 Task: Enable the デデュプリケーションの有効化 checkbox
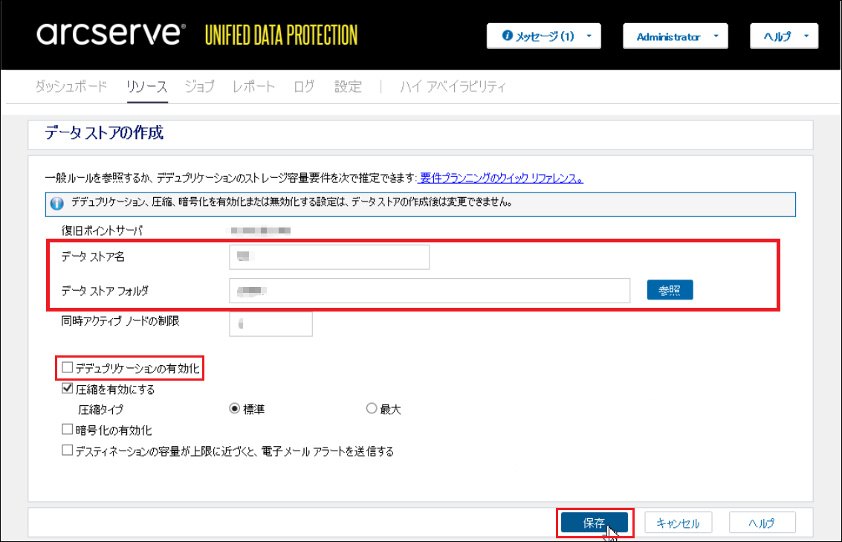pyautogui.click(x=68, y=367)
